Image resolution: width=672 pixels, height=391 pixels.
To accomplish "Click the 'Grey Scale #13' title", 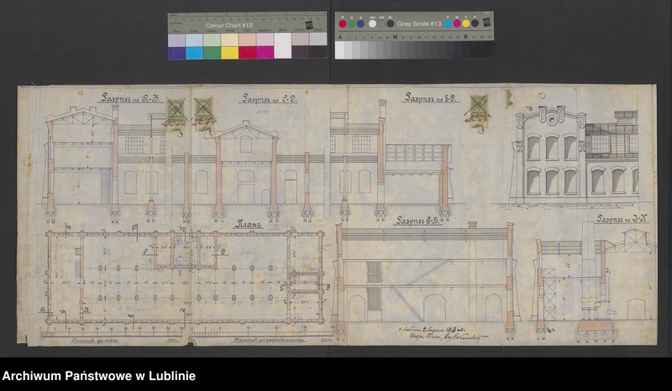I will (418, 23).
